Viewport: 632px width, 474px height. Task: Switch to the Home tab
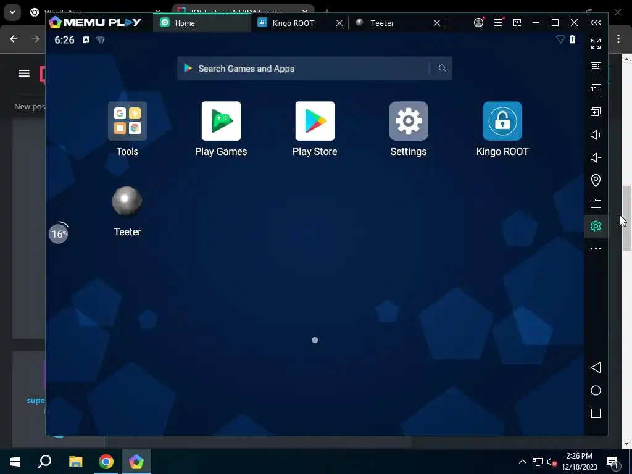[202, 23]
